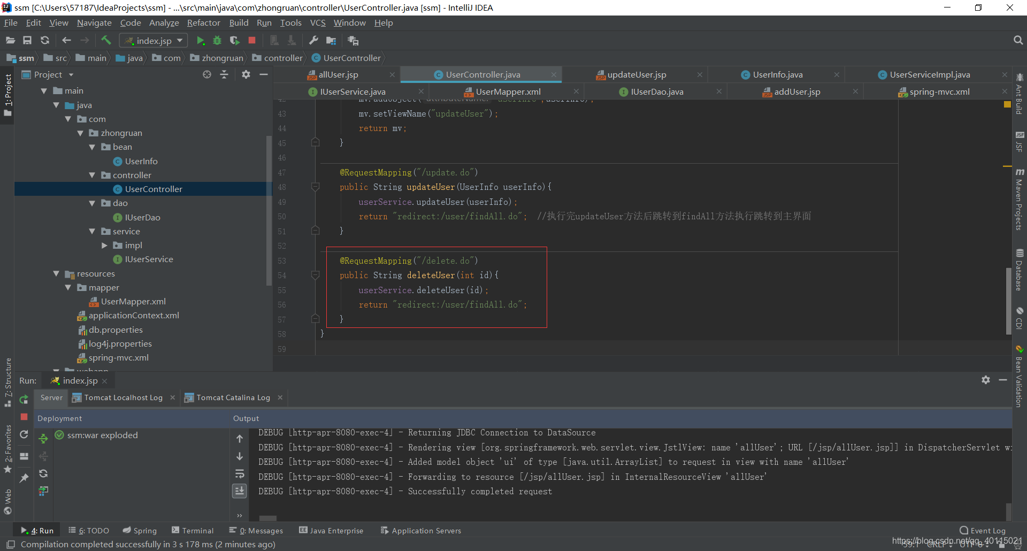Build project with hammer icon
Screen dimensions: 1027x551
tap(106, 41)
